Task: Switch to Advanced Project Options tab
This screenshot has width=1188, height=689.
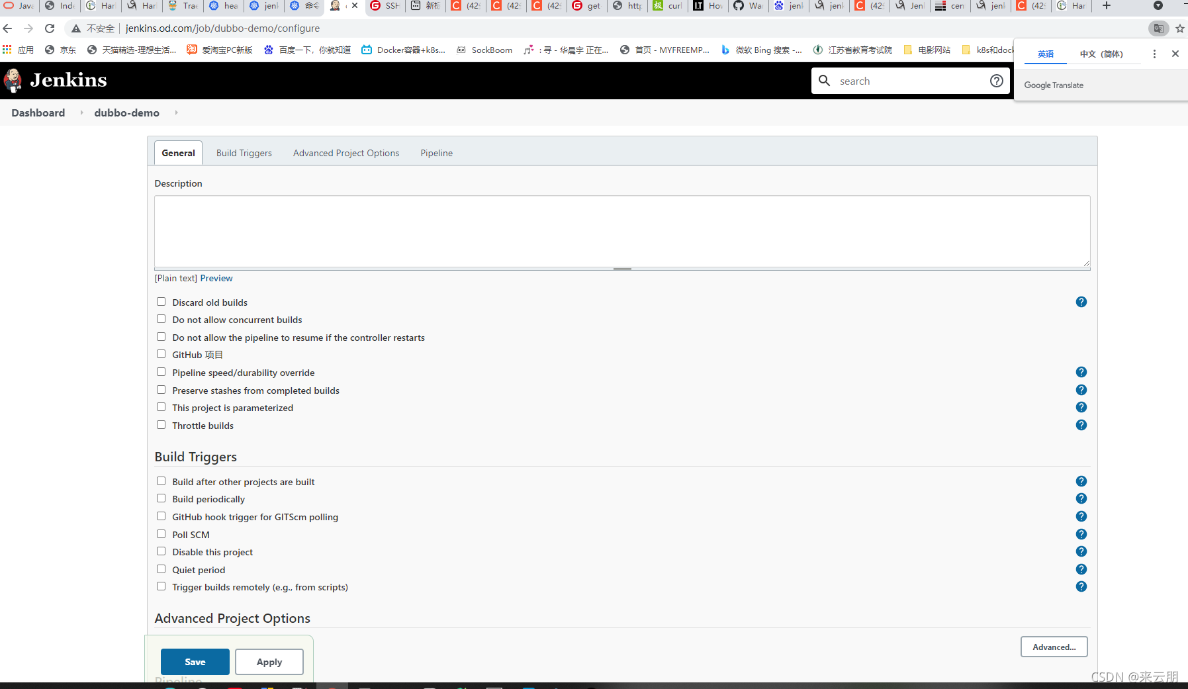Action: pos(346,153)
